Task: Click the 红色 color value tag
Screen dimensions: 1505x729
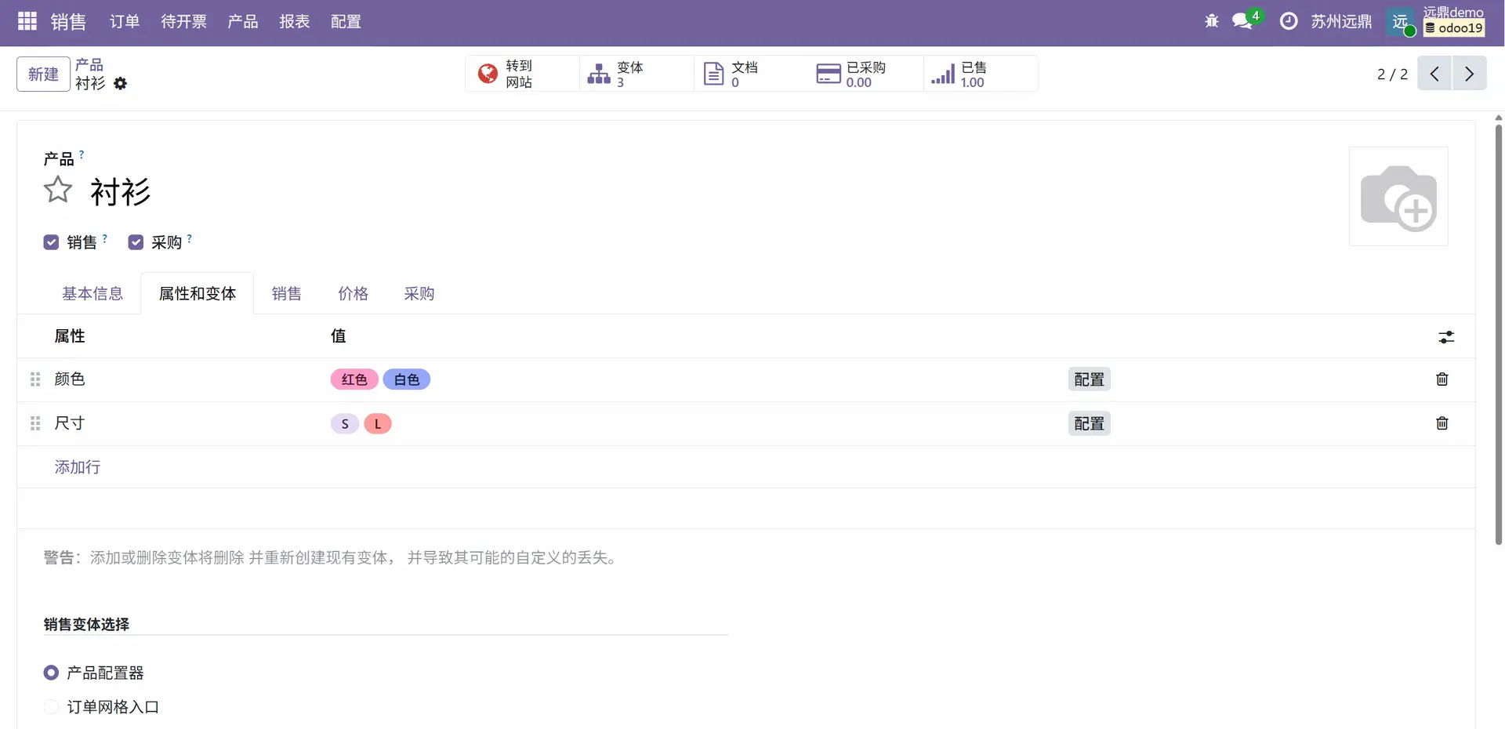Action: [354, 379]
